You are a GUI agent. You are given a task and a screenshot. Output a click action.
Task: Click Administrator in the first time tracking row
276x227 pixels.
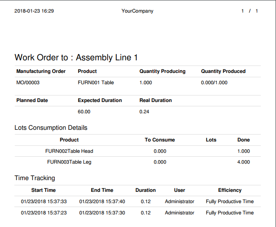(x=179, y=201)
